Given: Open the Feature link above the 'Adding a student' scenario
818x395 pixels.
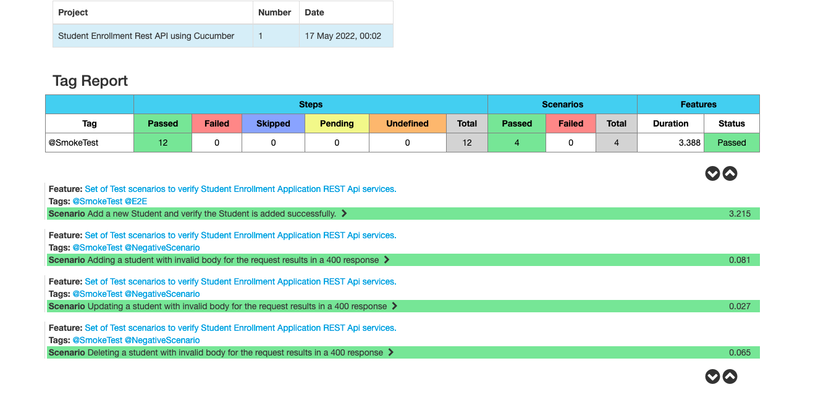Looking at the screenshot, I should click(x=240, y=235).
